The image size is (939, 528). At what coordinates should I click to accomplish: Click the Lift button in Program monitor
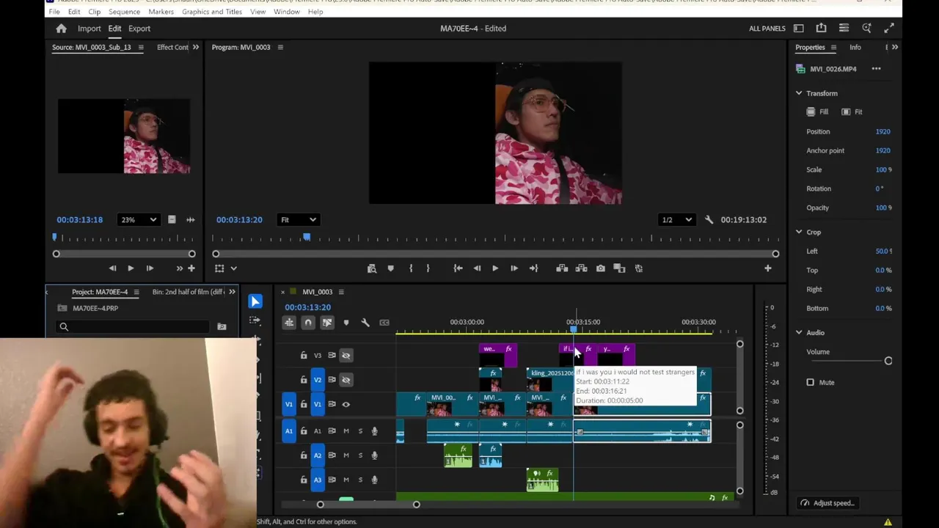[562, 268]
